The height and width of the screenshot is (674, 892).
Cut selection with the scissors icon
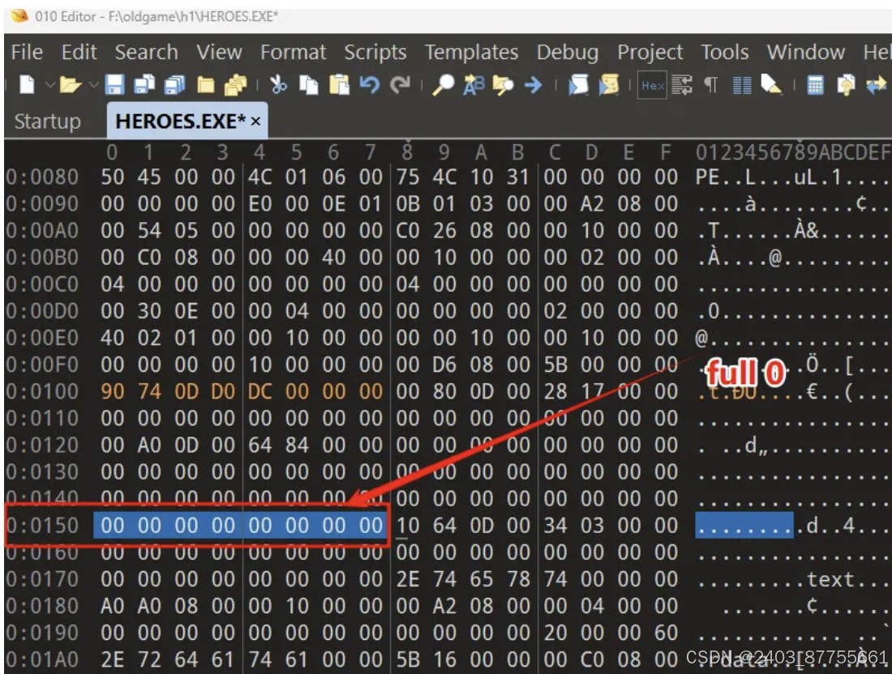point(278,85)
